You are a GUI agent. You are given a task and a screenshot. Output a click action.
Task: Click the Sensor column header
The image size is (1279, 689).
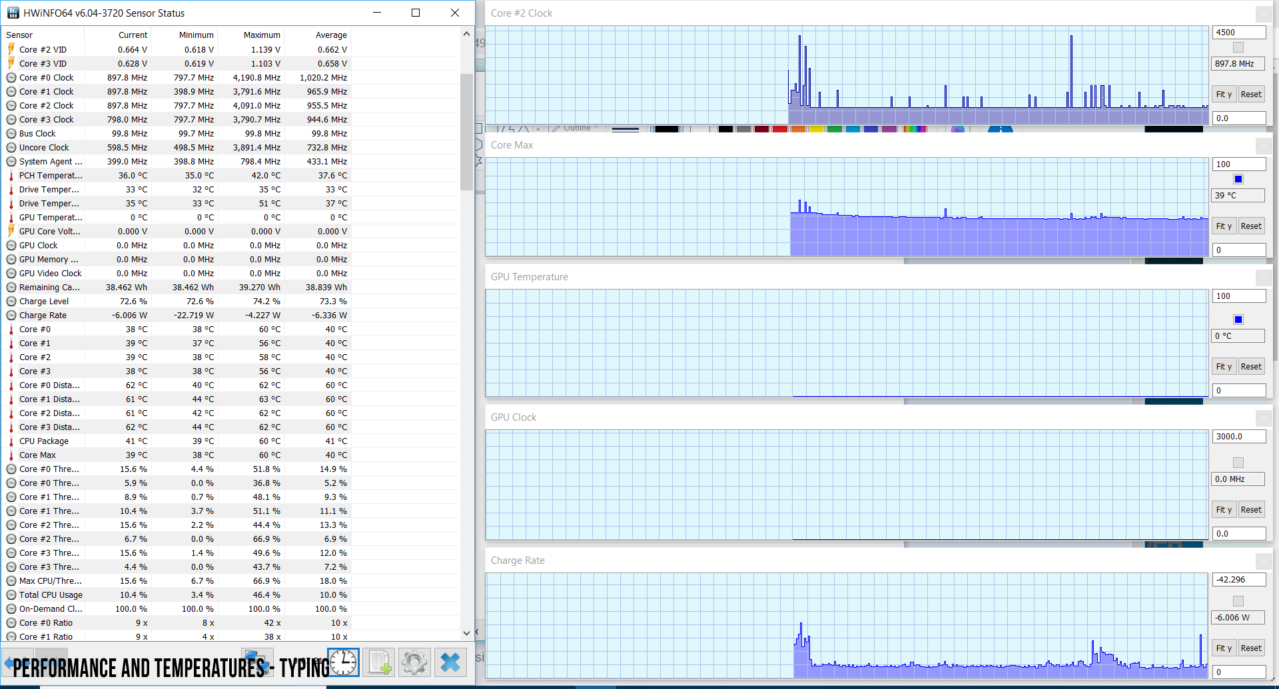[x=43, y=35]
